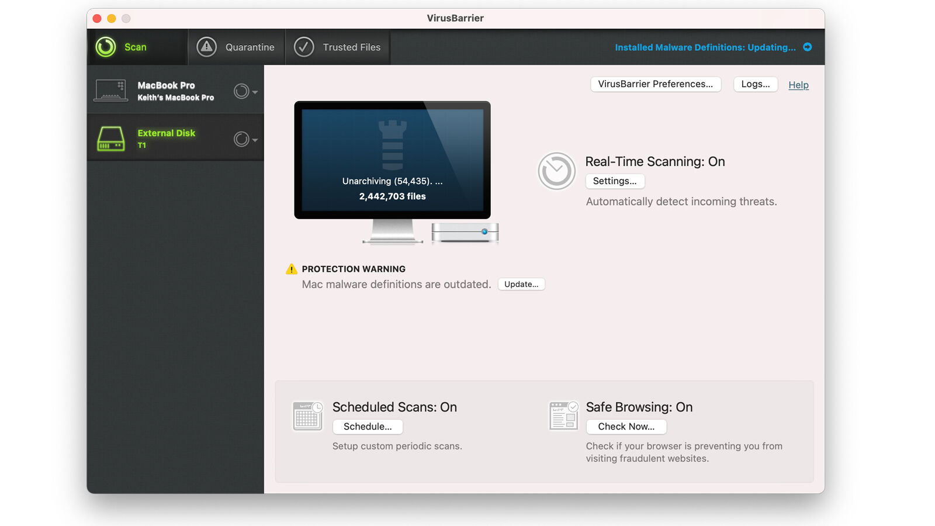Click the browser fraudulent websites description text
935x526 pixels.
(684, 452)
